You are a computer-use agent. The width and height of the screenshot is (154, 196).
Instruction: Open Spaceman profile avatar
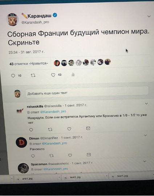23,168
